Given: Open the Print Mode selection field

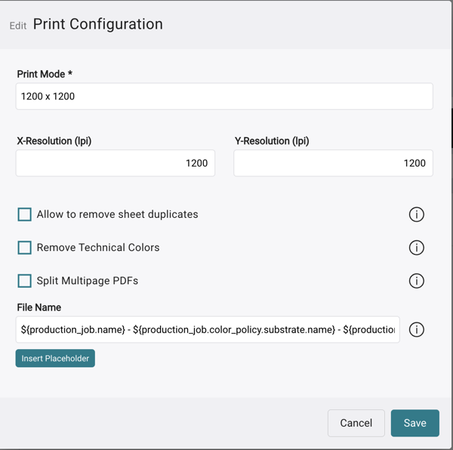Looking at the screenshot, I should coord(224,96).
